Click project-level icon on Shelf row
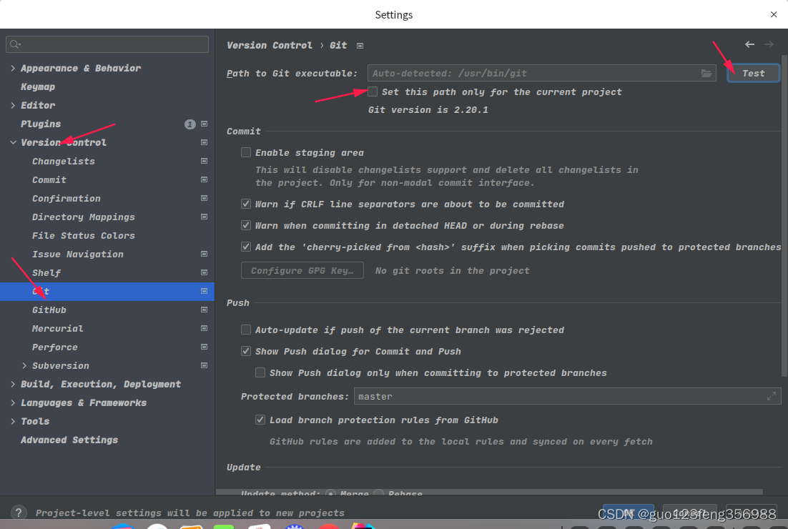Screen dimensions: 788x529 click(204, 272)
